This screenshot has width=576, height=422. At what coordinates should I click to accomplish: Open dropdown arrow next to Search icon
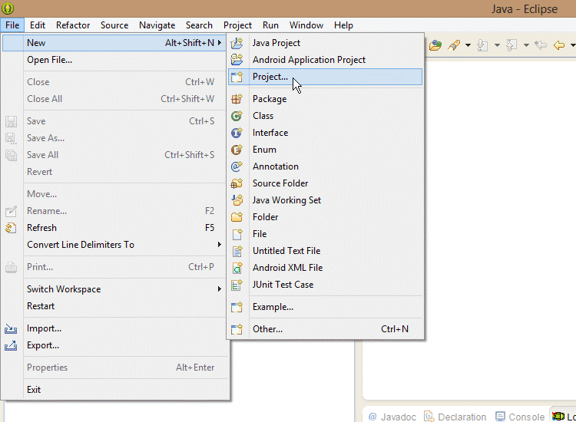tap(468, 45)
